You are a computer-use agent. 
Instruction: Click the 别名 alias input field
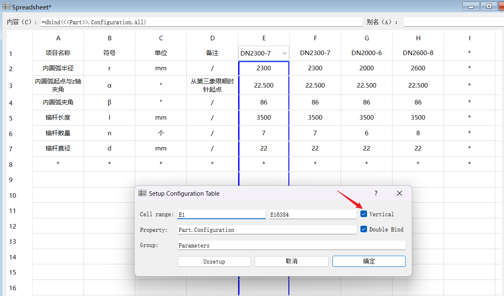(454, 22)
